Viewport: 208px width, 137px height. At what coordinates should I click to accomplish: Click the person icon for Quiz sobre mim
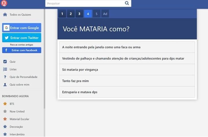tap(5, 85)
